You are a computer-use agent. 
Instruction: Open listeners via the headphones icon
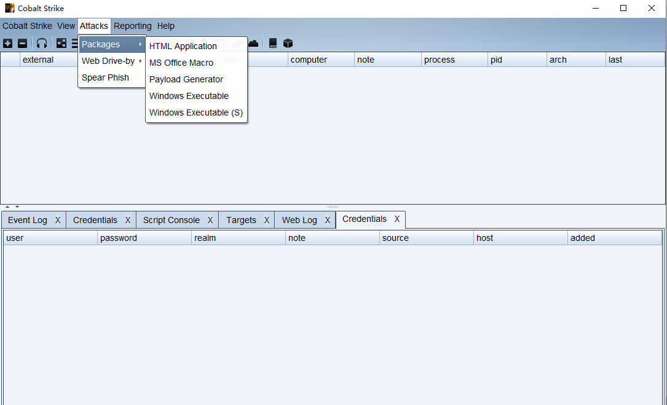pos(42,44)
